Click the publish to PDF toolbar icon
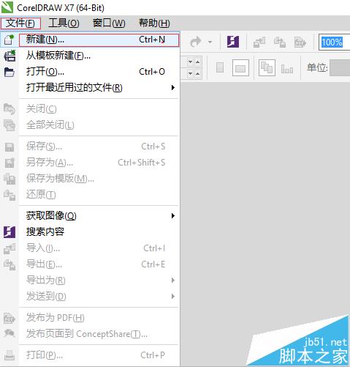Viewport: 350px width, 367px height. pos(300,42)
